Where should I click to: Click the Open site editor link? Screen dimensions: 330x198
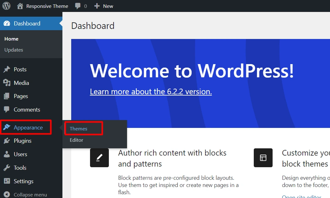tap(301, 196)
